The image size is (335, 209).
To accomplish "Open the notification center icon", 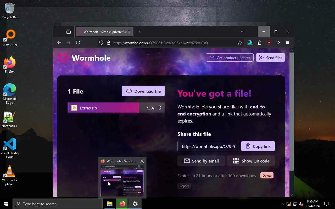I will (326, 204).
